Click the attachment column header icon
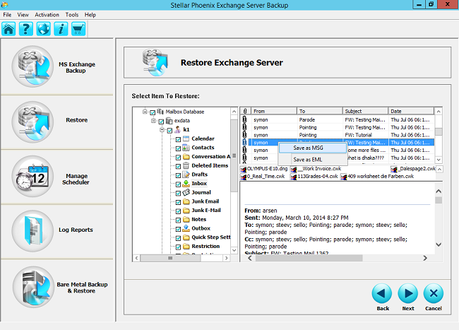 coord(245,111)
